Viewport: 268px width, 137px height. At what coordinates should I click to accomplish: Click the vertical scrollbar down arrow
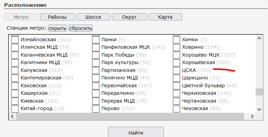pos(259,109)
